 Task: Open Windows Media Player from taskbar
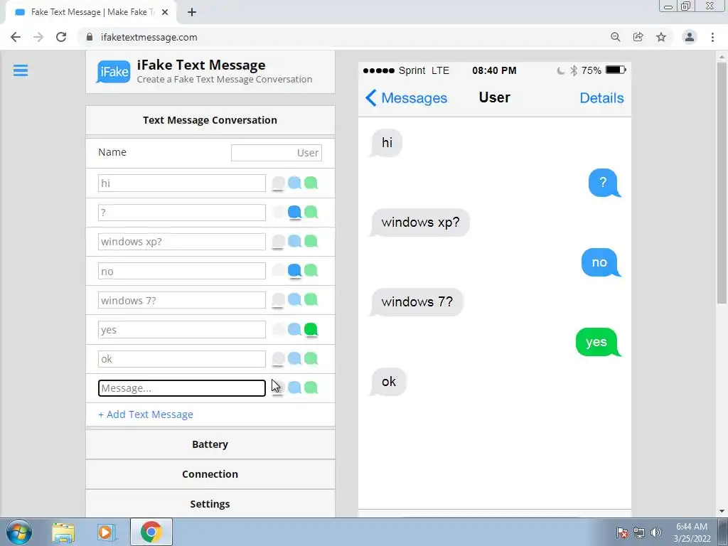(105, 532)
